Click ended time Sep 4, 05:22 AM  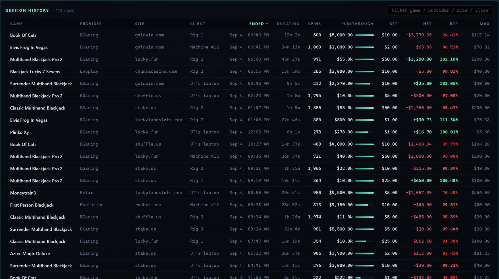pyautogui.click(x=249, y=253)
